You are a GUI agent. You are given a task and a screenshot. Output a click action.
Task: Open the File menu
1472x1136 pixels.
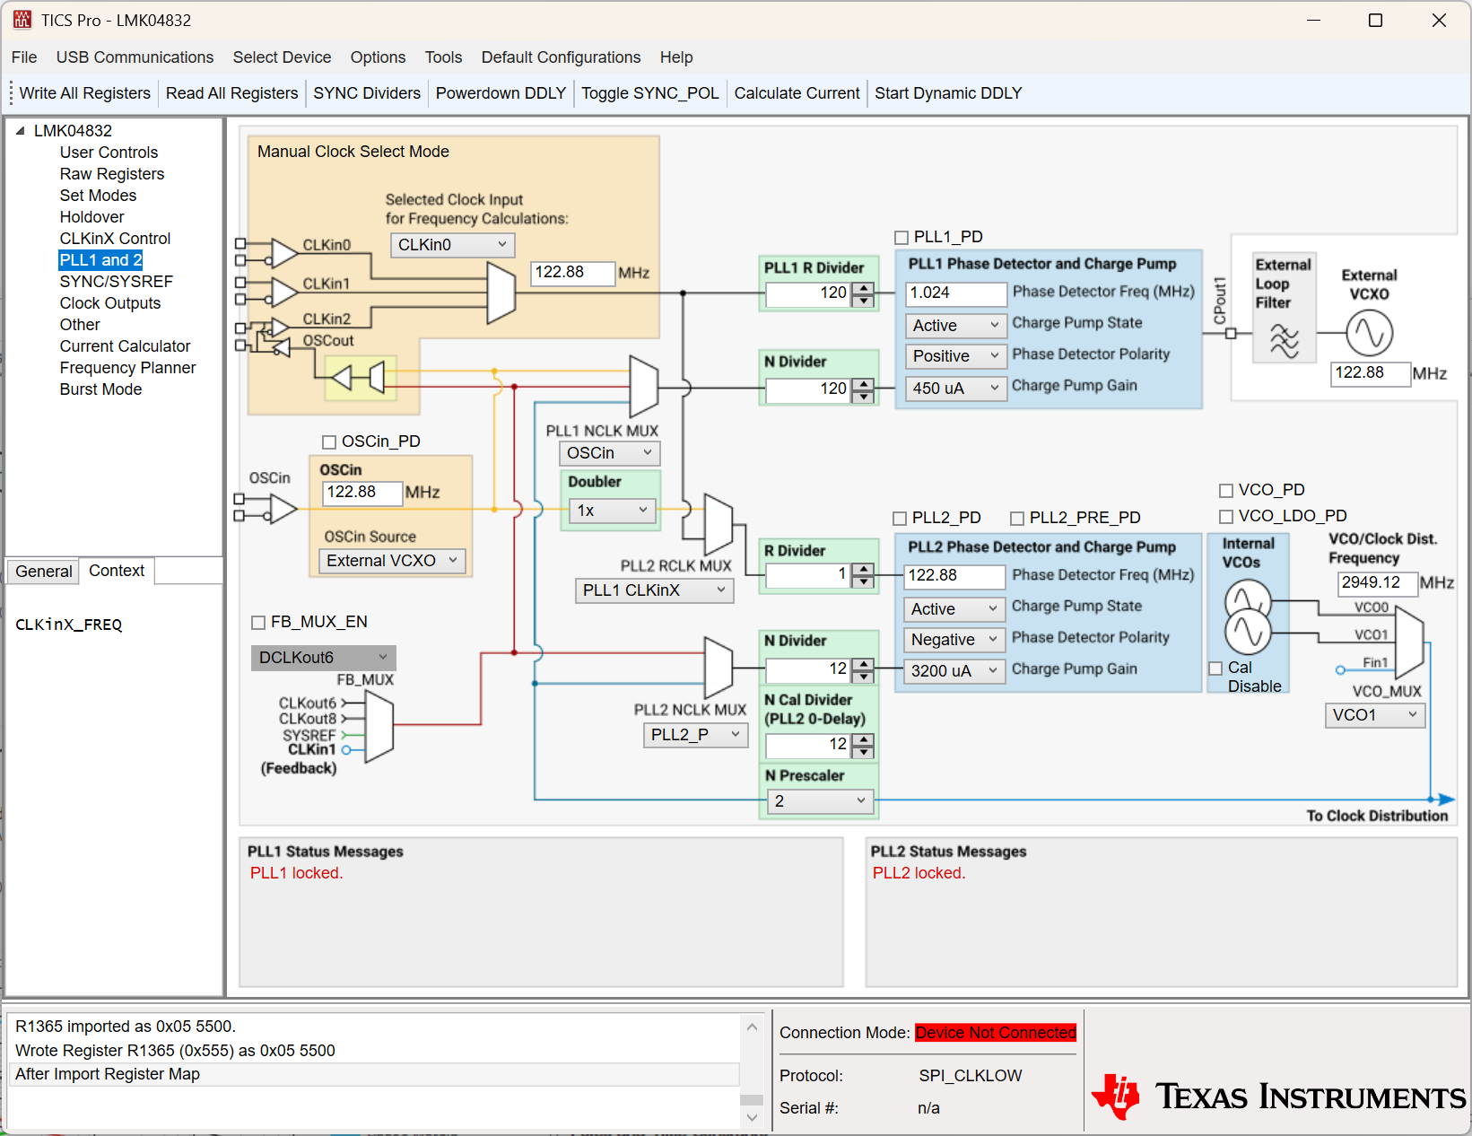click(x=24, y=57)
